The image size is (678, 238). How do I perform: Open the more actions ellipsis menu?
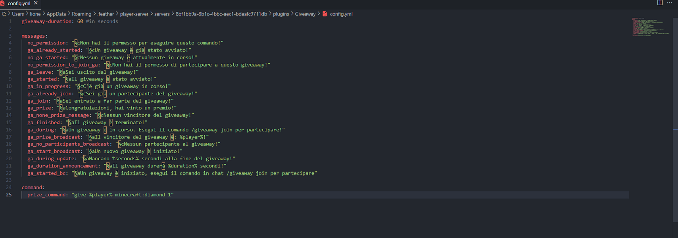[670, 3]
